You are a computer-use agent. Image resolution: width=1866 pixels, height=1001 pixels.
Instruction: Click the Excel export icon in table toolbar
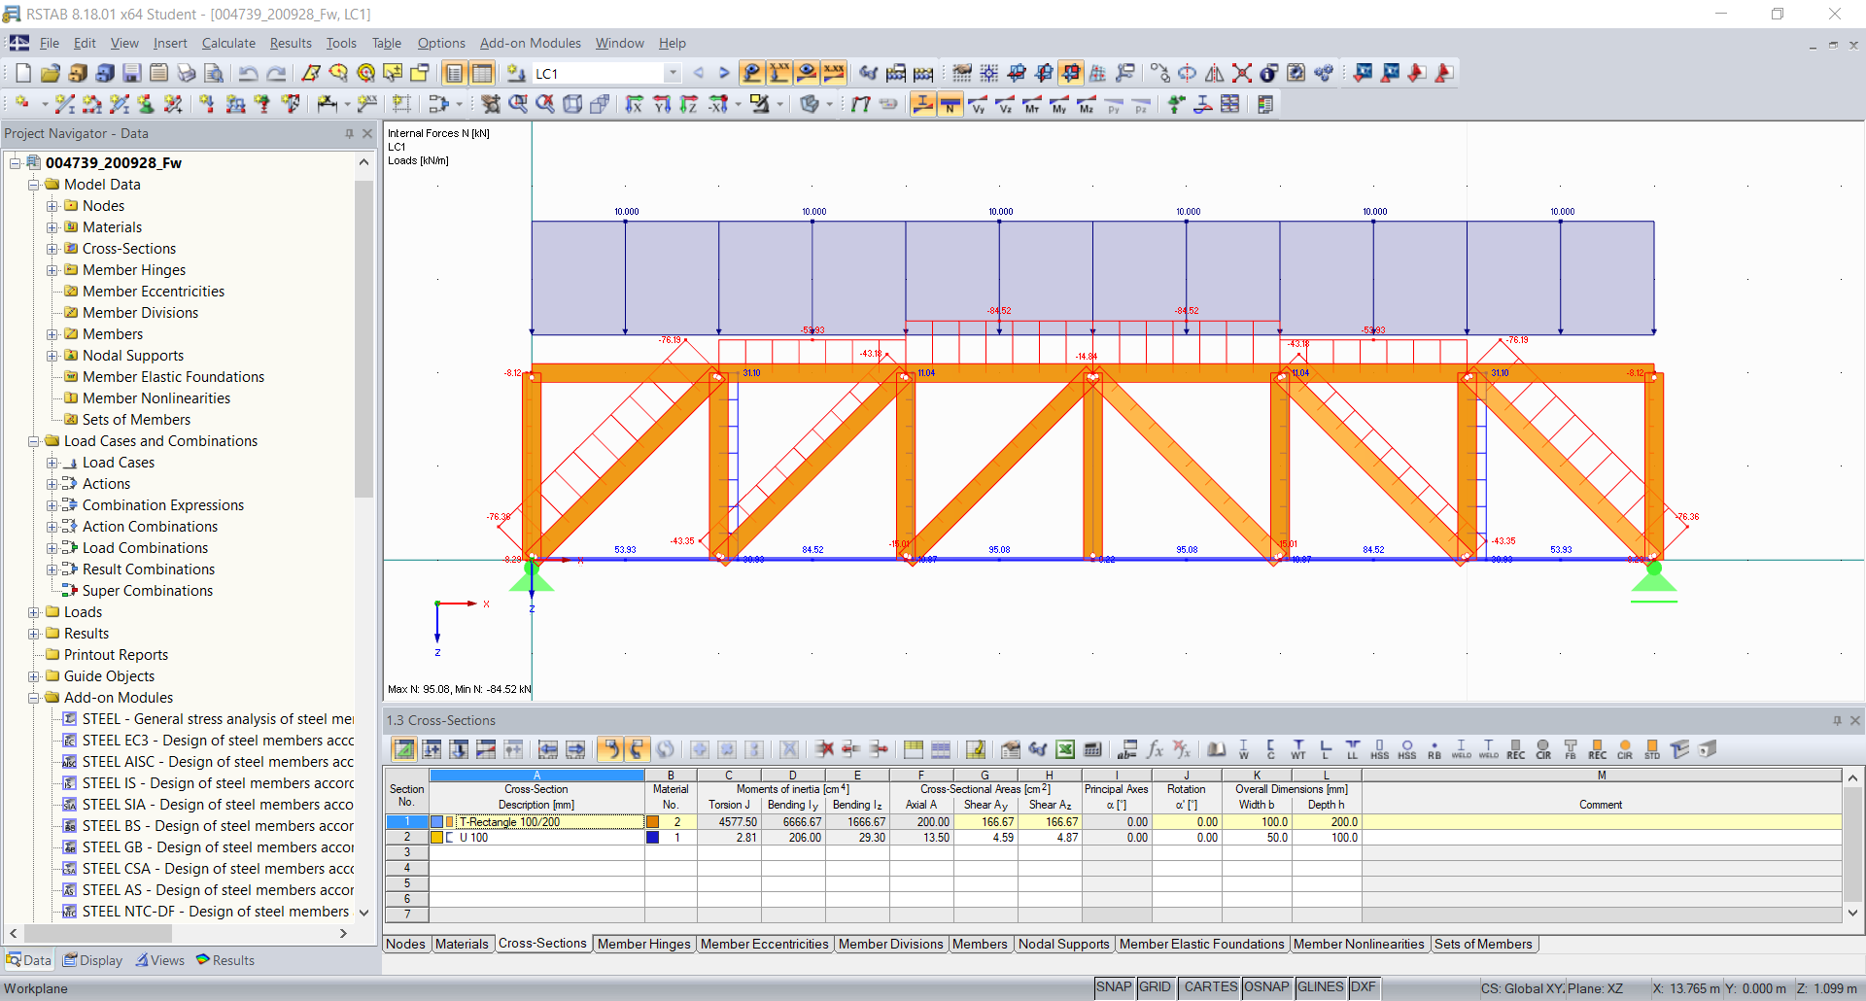(1065, 749)
